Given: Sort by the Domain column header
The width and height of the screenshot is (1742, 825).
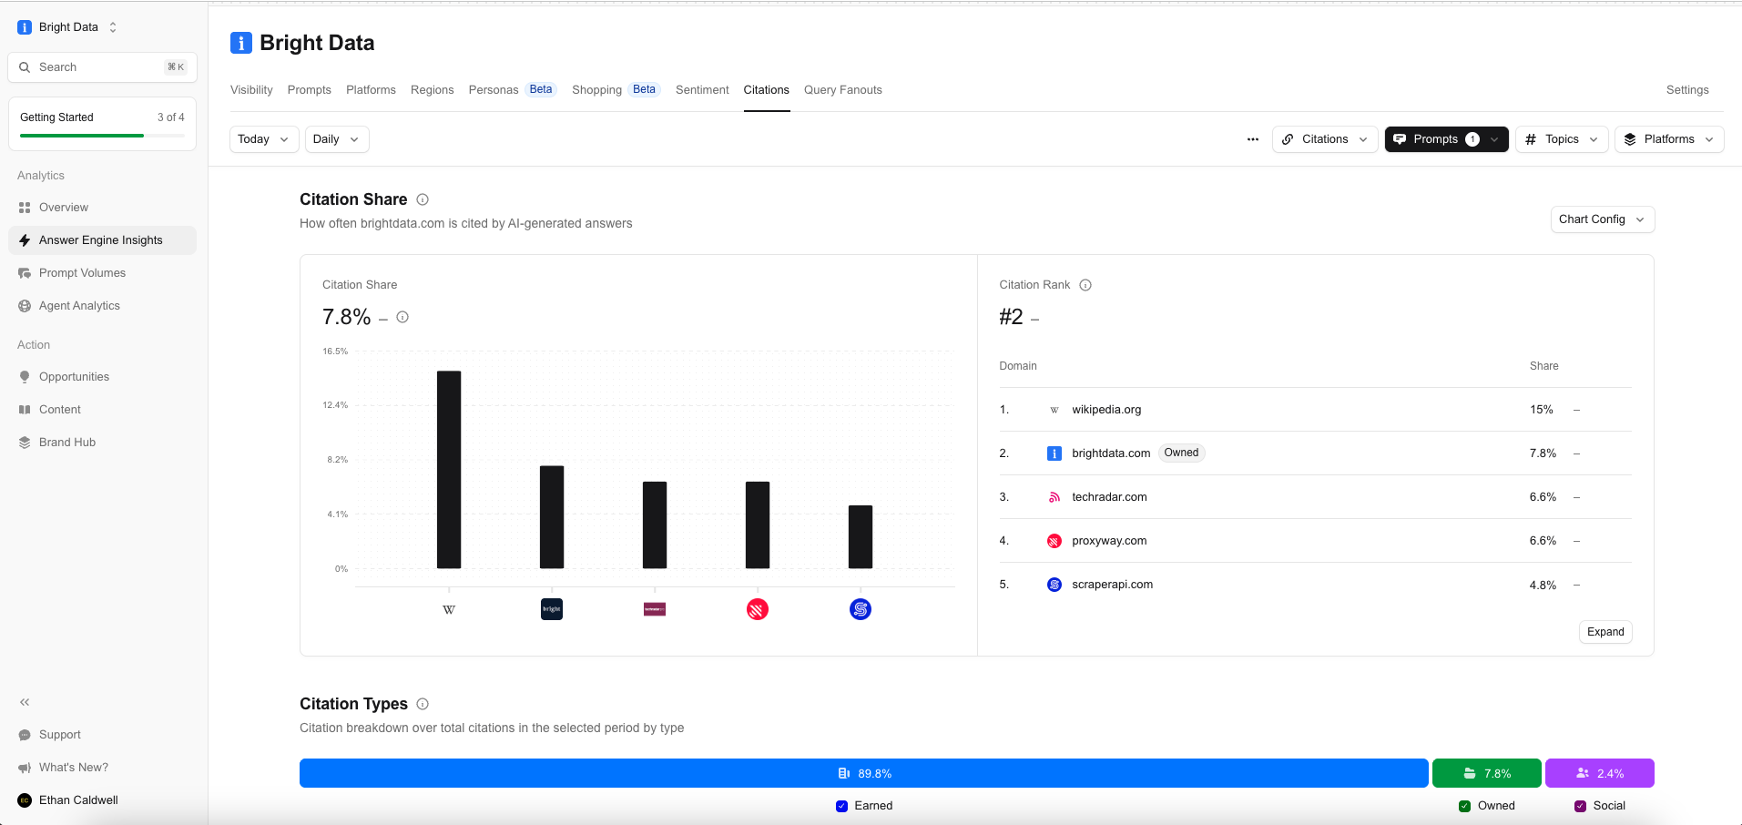Looking at the screenshot, I should pyautogui.click(x=1018, y=366).
